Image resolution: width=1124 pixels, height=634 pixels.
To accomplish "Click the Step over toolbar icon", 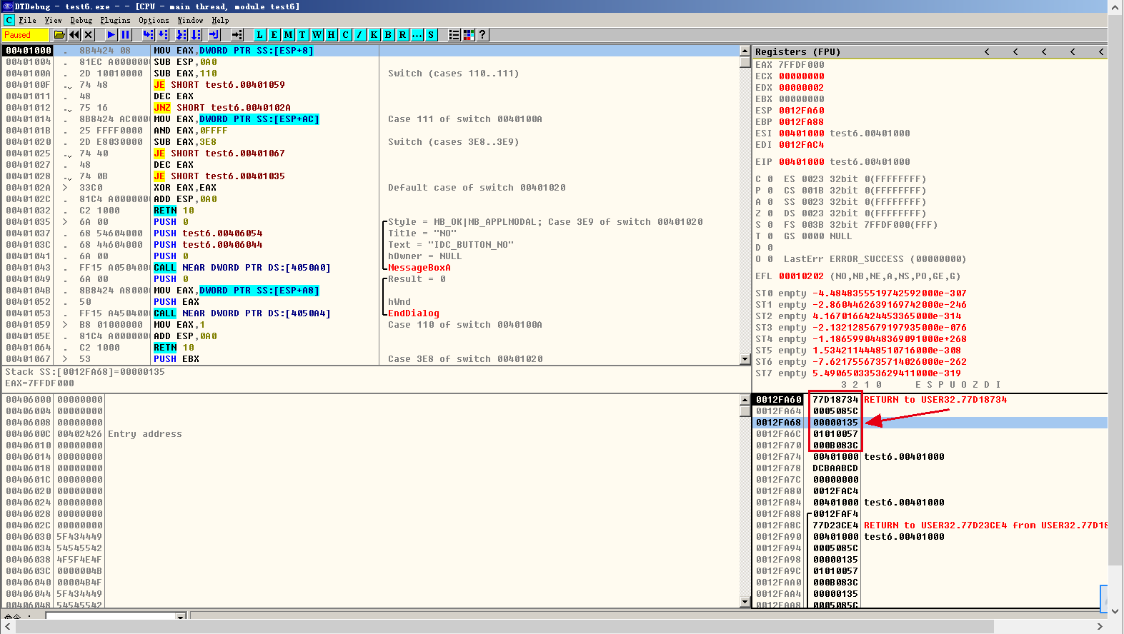I will pos(163,34).
